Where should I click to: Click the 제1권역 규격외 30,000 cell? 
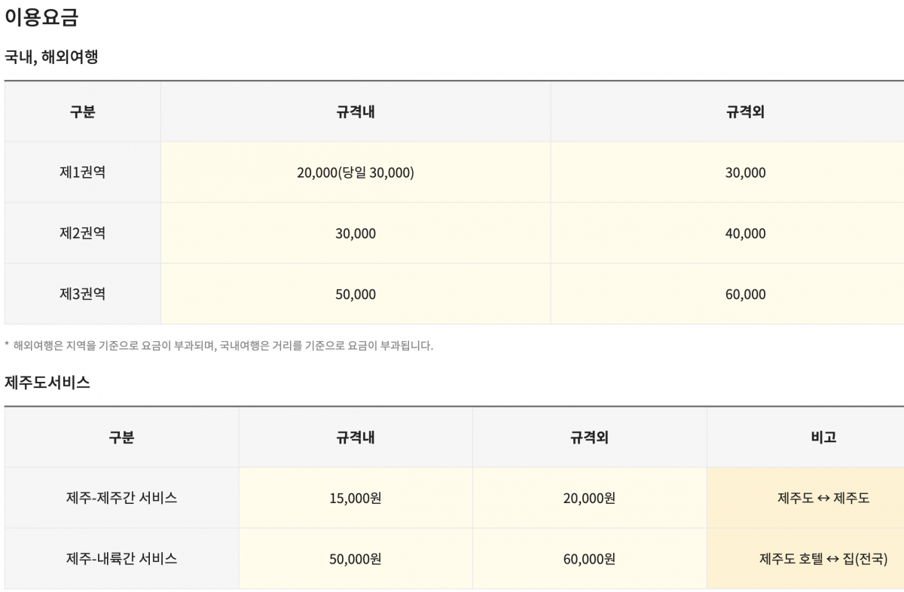(x=745, y=172)
